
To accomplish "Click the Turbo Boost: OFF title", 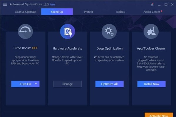I will pyautogui.click(x=25, y=48).
